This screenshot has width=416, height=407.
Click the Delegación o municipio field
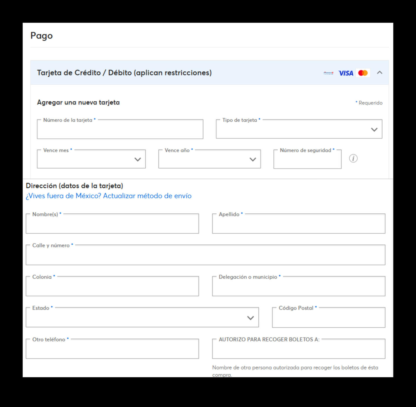pos(299,286)
